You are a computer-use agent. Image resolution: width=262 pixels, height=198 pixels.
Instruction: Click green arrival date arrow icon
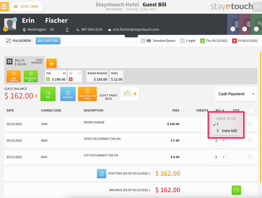click(x=202, y=41)
